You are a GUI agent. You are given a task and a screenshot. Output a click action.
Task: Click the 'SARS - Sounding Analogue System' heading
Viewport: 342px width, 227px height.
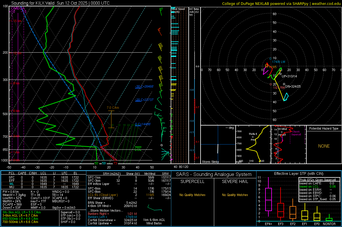[x=214, y=175]
